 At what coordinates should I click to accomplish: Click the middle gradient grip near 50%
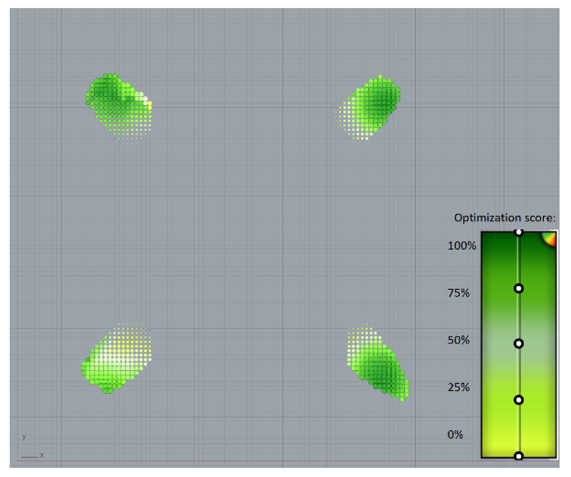pyautogui.click(x=519, y=344)
